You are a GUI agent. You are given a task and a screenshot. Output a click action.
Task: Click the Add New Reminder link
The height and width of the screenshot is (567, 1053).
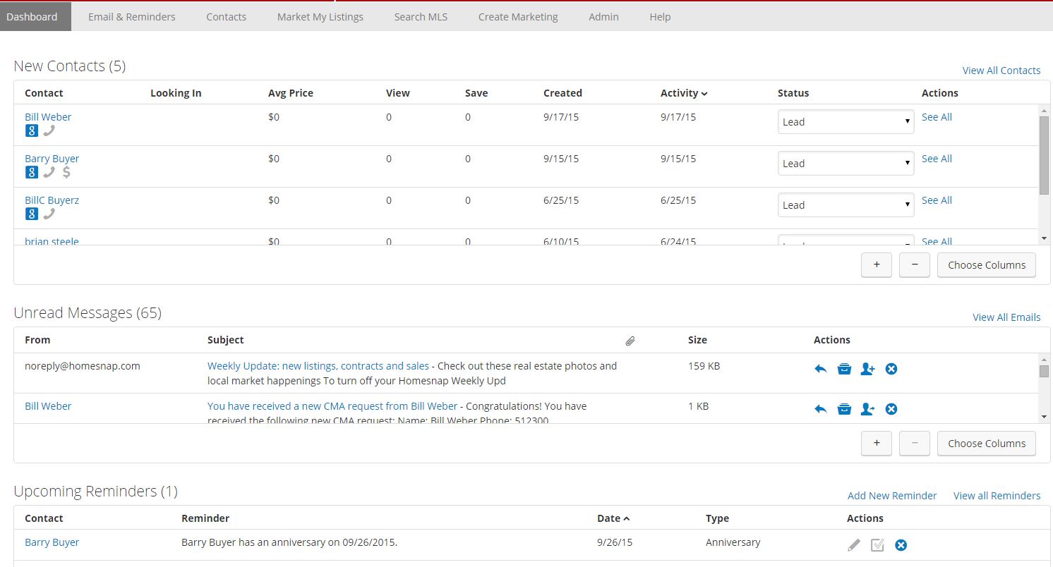click(892, 496)
